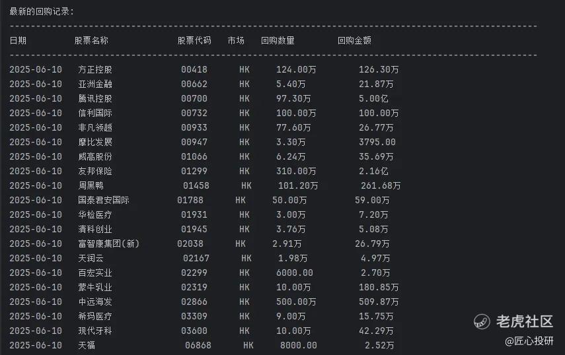Click the 蒙牛乳业 repurchase amount 180.85万
The width and height of the screenshot is (565, 355).
pyautogui.click(x=379, y=288)
